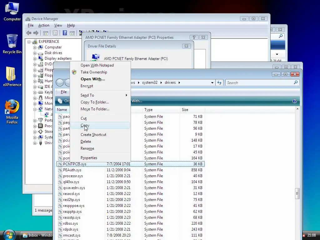
Task: Choose Copy To Folder... from context menu
Action: tap(100, 102)
